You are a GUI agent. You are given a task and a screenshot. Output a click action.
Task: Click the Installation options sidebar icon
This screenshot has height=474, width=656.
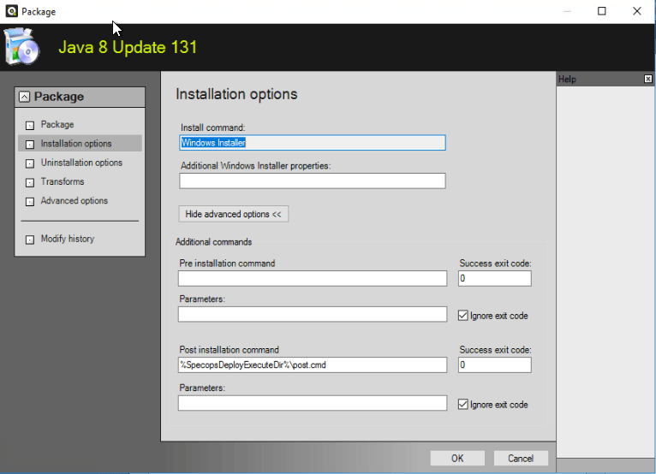click(x=30, y=145)
